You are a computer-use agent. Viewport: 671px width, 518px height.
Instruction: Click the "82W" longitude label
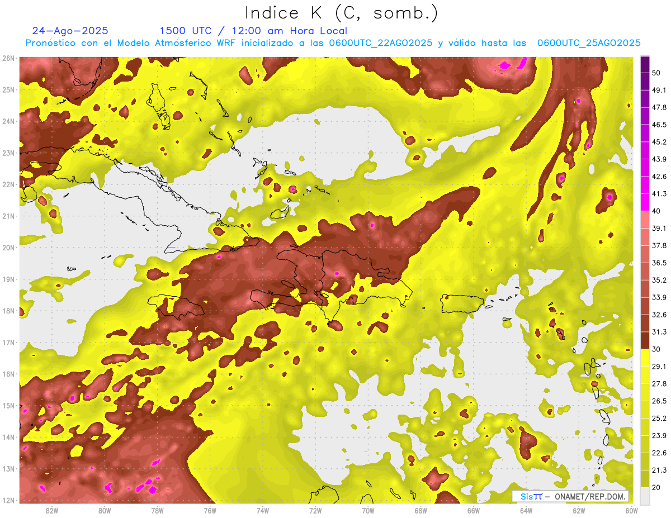click(x=52, y=511)
